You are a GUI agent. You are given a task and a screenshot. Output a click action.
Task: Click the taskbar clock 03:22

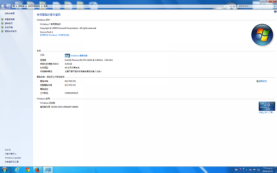point(268,170)
